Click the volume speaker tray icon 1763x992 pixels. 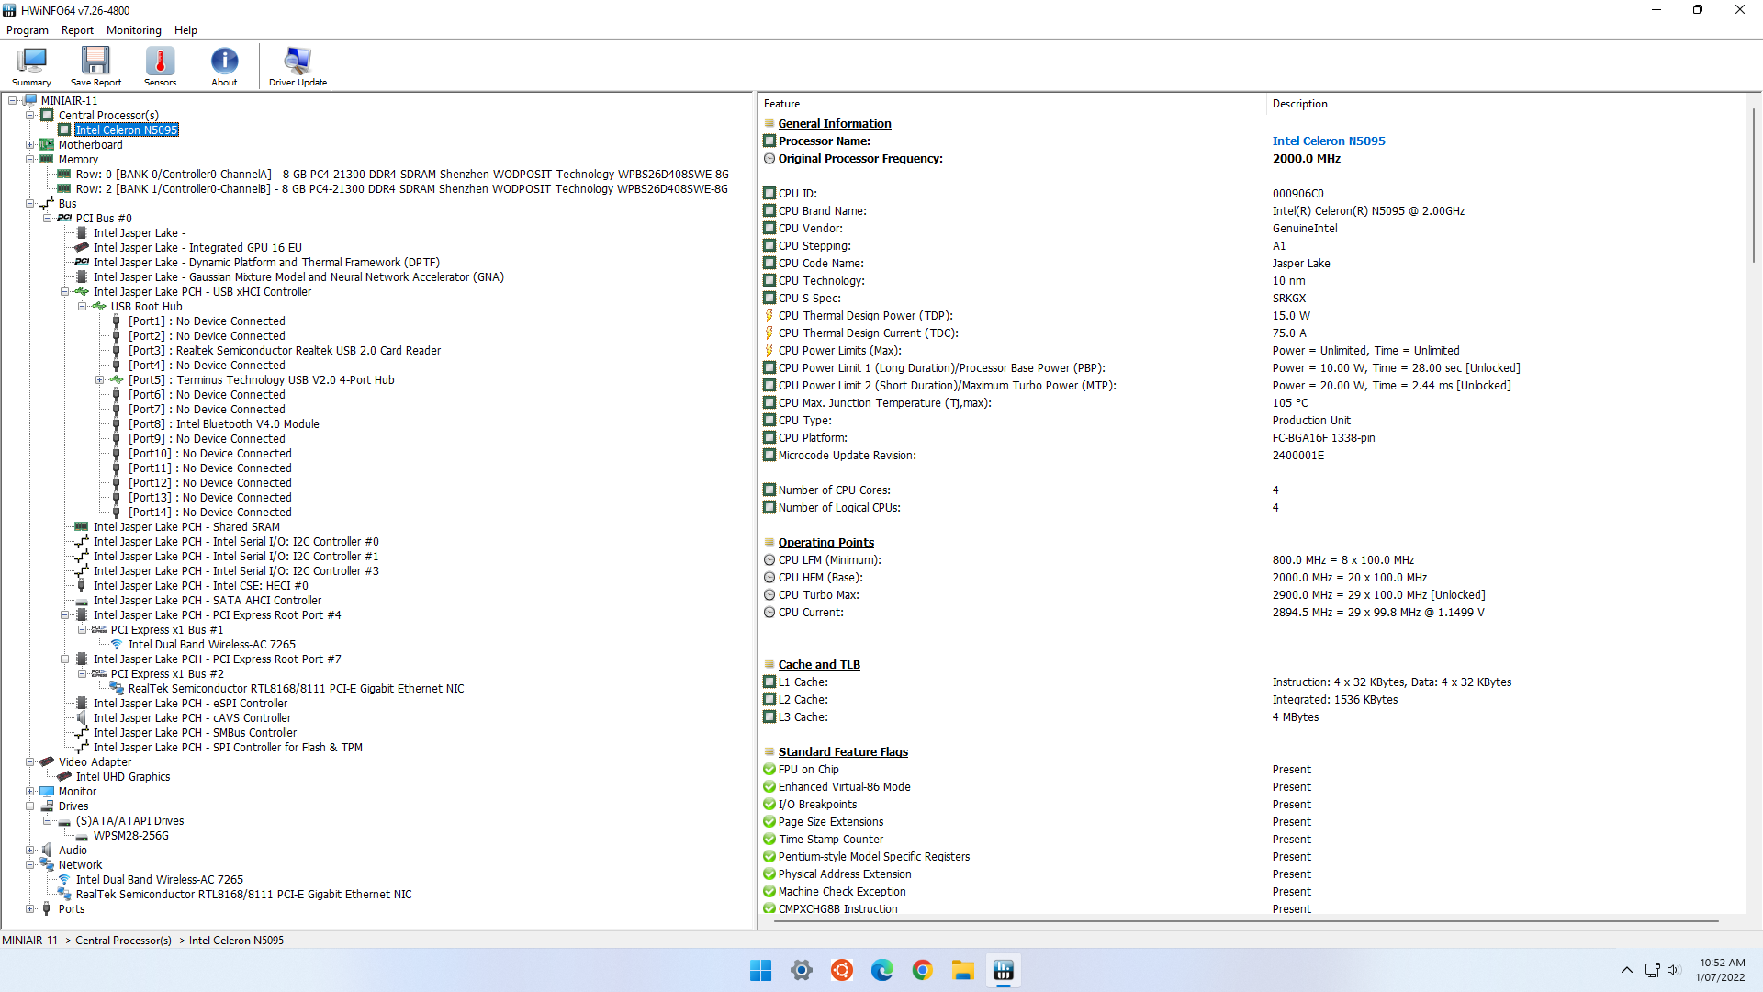coord(1673,970)
